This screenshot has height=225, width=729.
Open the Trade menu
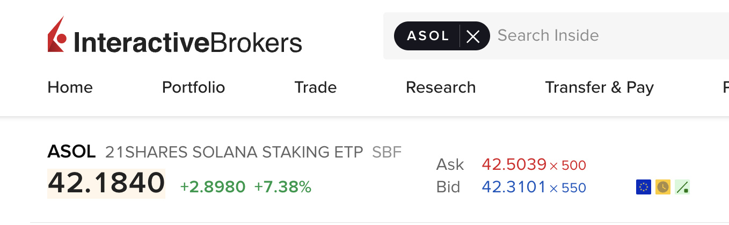point(316,87)
